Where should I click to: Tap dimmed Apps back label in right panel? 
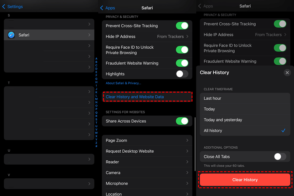[208, 6]
